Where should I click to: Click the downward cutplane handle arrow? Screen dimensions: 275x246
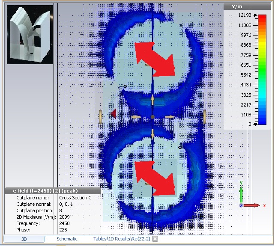click(152, 134)
